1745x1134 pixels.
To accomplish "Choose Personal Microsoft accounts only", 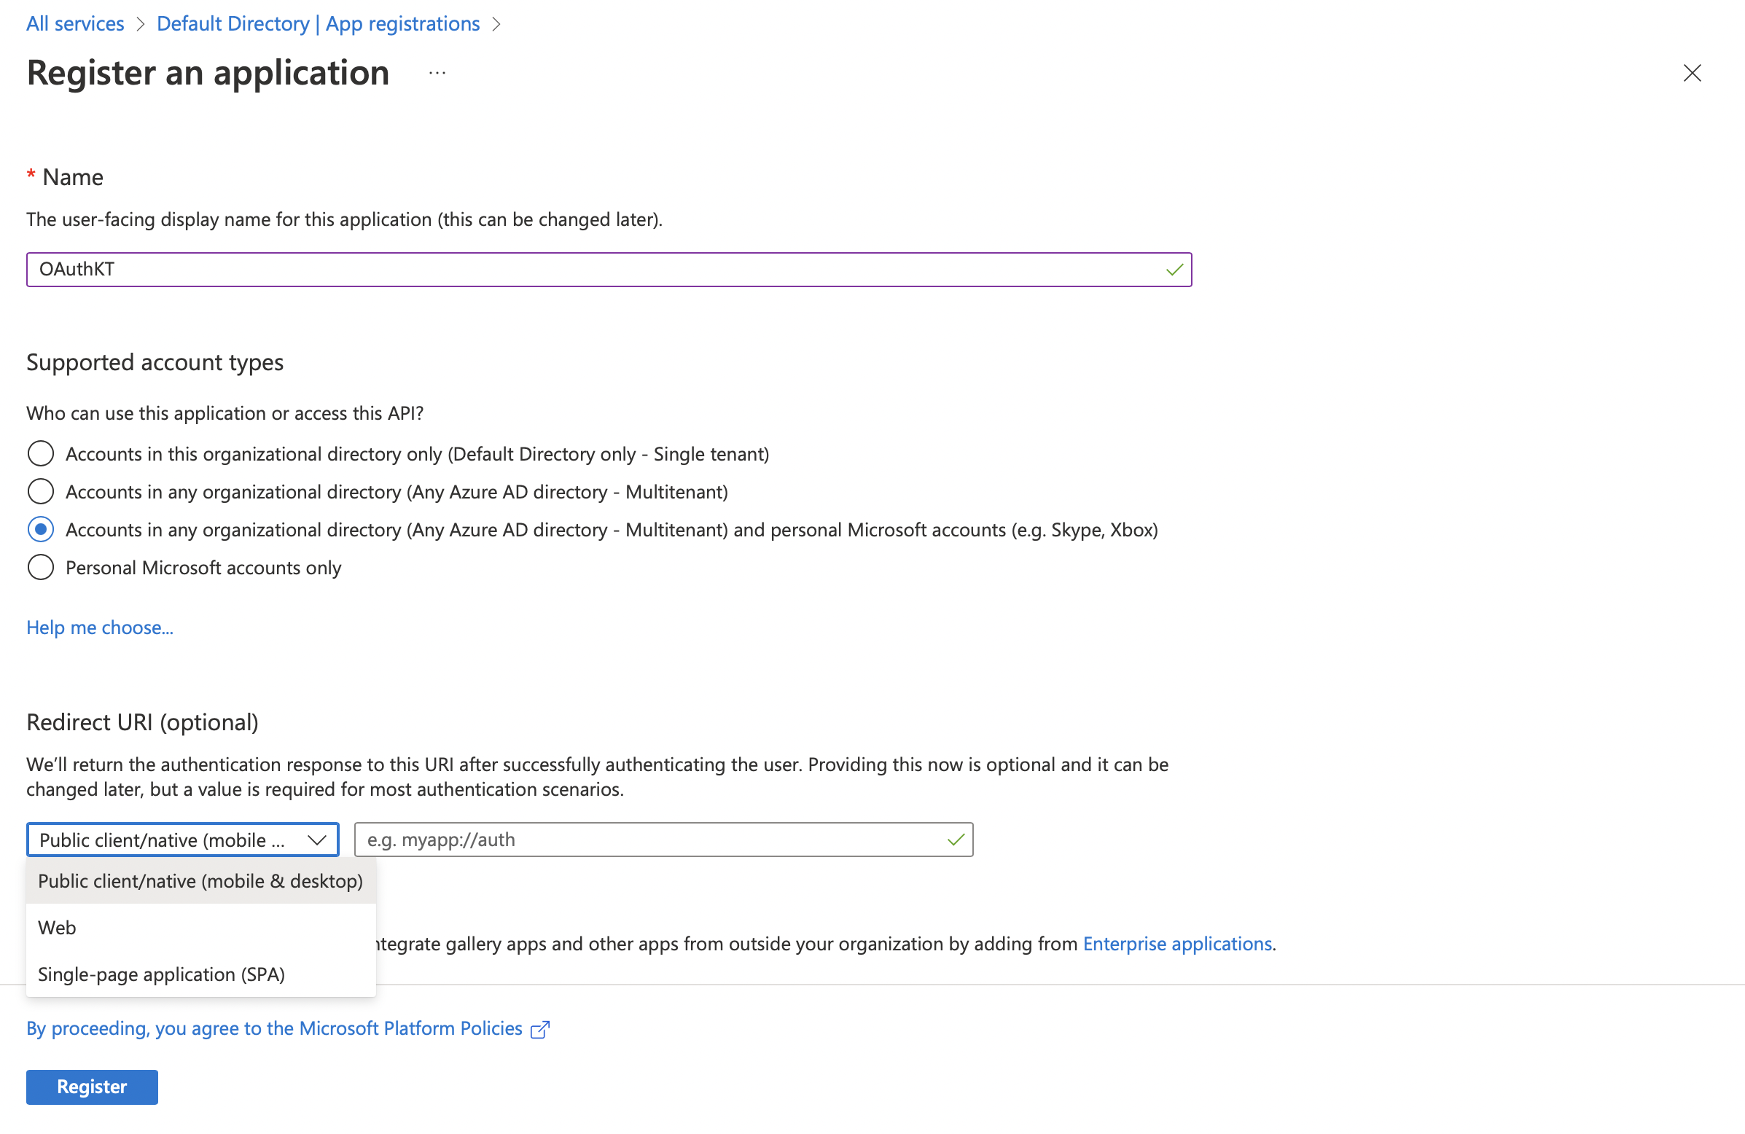I will (x=40, y=568).
